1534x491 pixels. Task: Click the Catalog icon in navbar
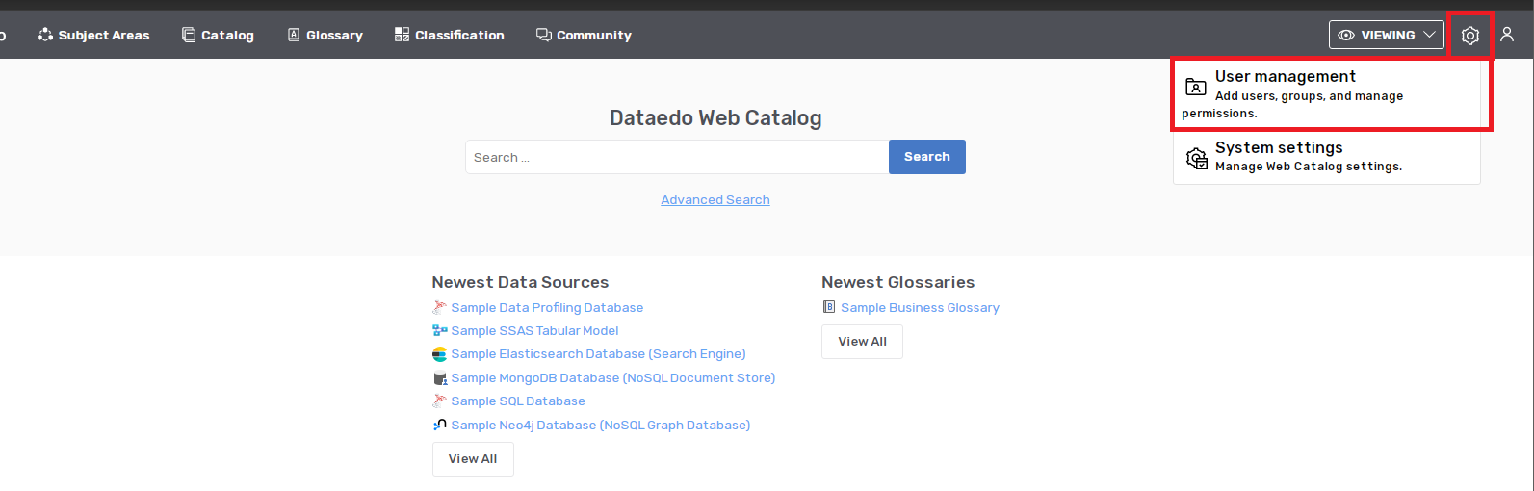click(x=189, y=35)
